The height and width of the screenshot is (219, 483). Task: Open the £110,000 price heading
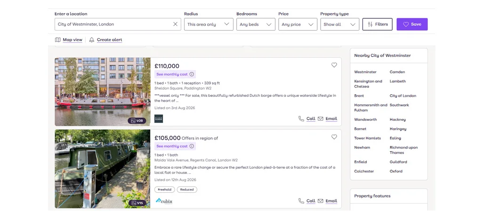pyautogui.click(x=167, y=66)
